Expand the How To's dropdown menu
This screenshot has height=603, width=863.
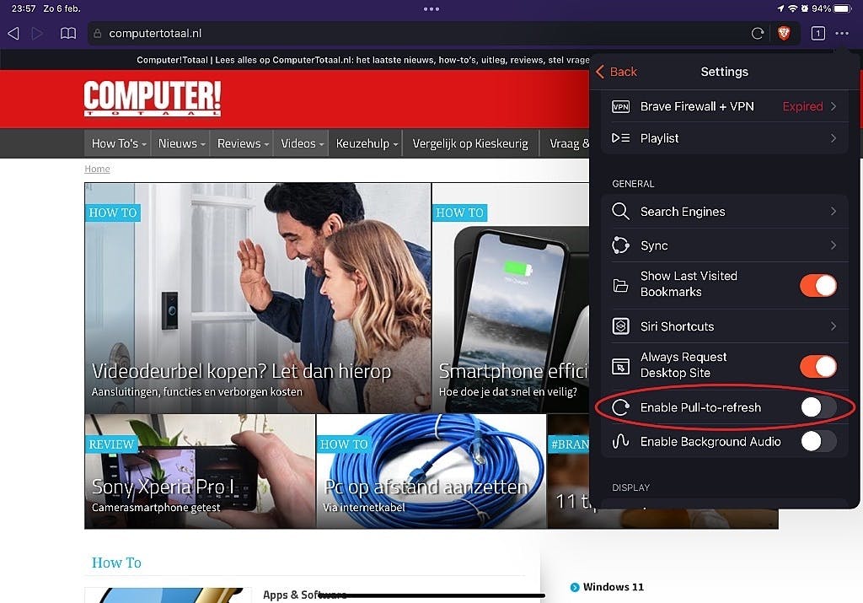[118, 143]
